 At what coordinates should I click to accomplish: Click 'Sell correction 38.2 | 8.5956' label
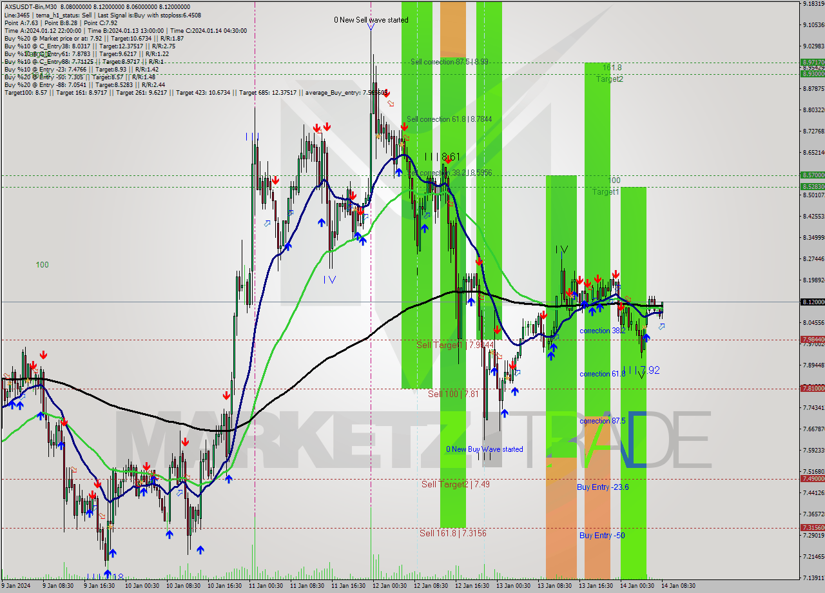click(x=449, y=173)
